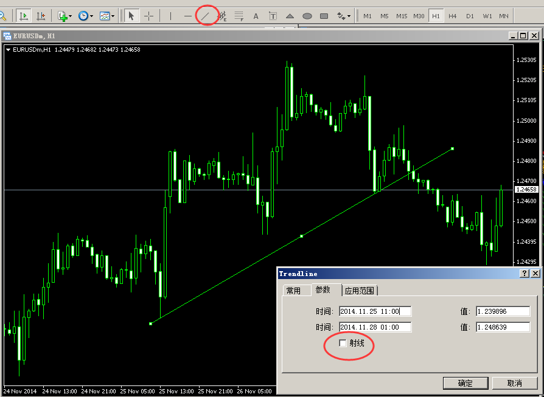Click the 取消 button
This screenshot has height=397, width=544.
point(514,383)
